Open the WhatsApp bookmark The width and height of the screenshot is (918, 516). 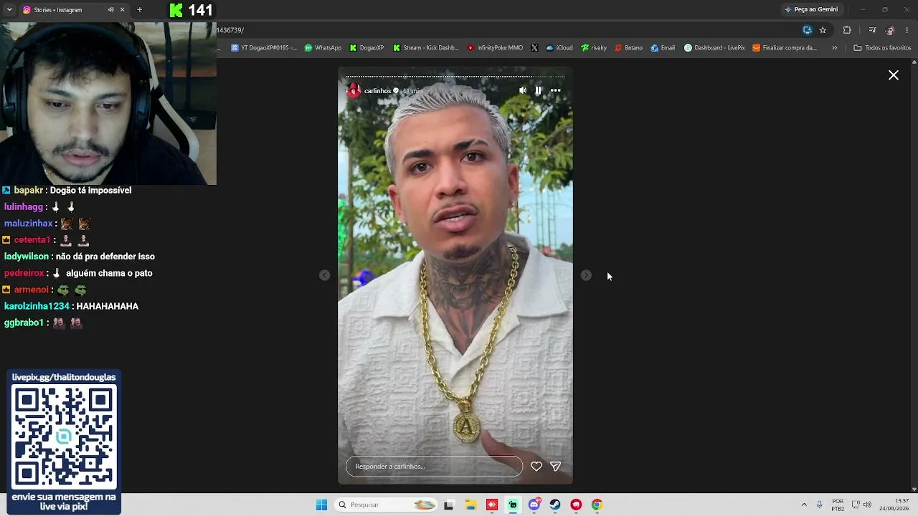(323, 48)
